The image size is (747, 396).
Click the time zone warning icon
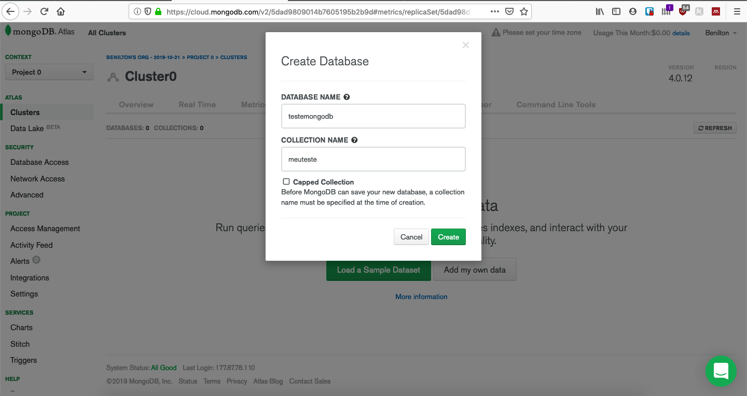(496, 33)
